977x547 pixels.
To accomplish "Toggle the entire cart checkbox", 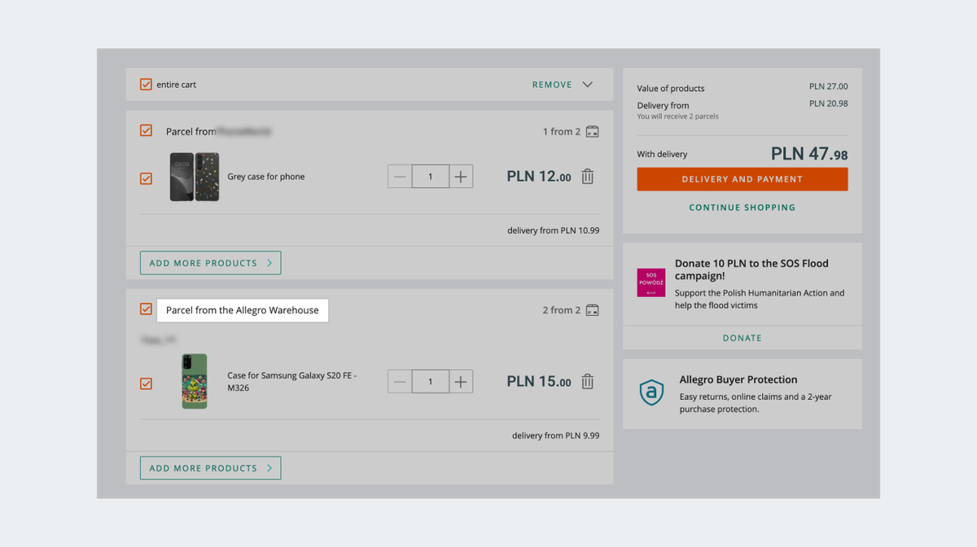I will pos(146,85).
